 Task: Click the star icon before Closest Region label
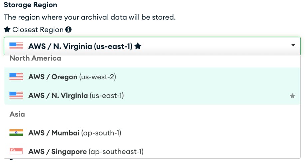tap(7, 30)
